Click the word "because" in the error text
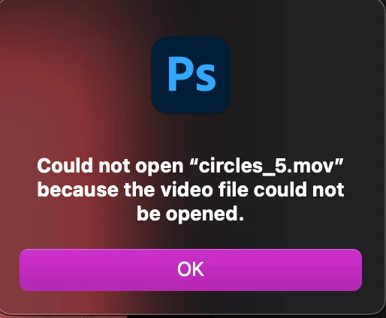The image size is (386, 318). tap(78, 190)
